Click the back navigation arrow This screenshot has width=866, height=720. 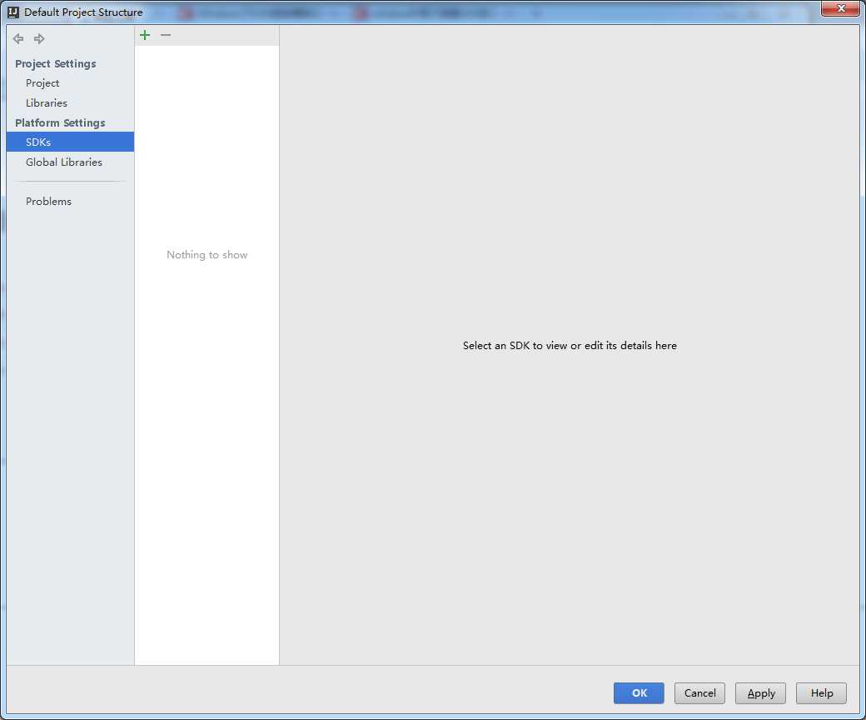18,38
